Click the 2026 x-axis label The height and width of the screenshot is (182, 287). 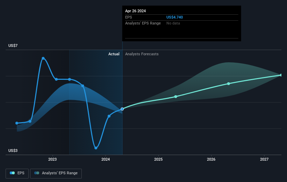click(211, 160)
